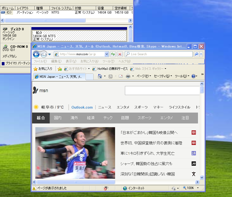Open the セーフティ(S) command menu
Screen dimensions: 232x197
pyautogui.click(x=163, y=76)
